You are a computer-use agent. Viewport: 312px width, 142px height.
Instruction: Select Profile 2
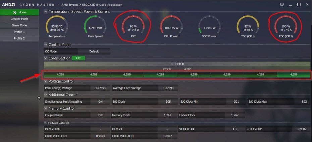click(x=19, y=38)
